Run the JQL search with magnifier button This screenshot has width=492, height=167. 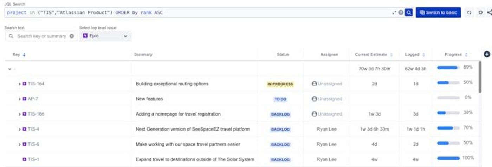tap(408, 13)
